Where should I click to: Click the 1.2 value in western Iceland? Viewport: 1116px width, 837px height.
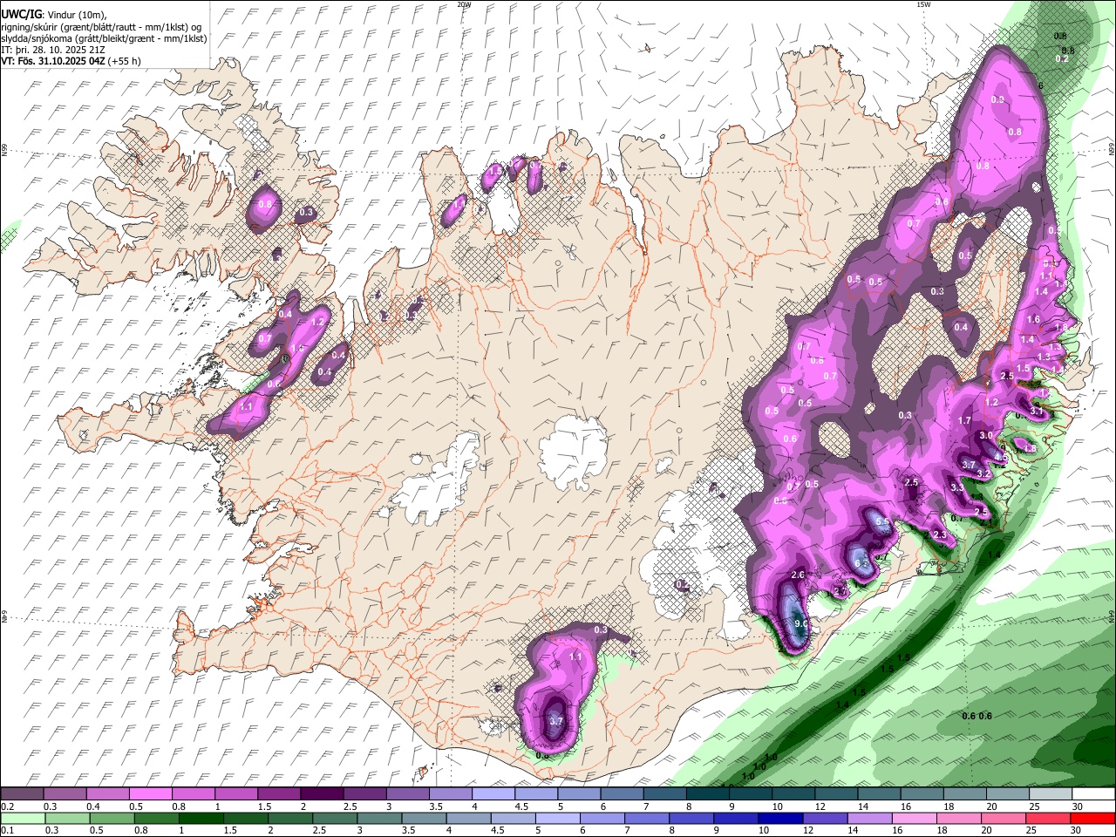[x=317, y=322]
